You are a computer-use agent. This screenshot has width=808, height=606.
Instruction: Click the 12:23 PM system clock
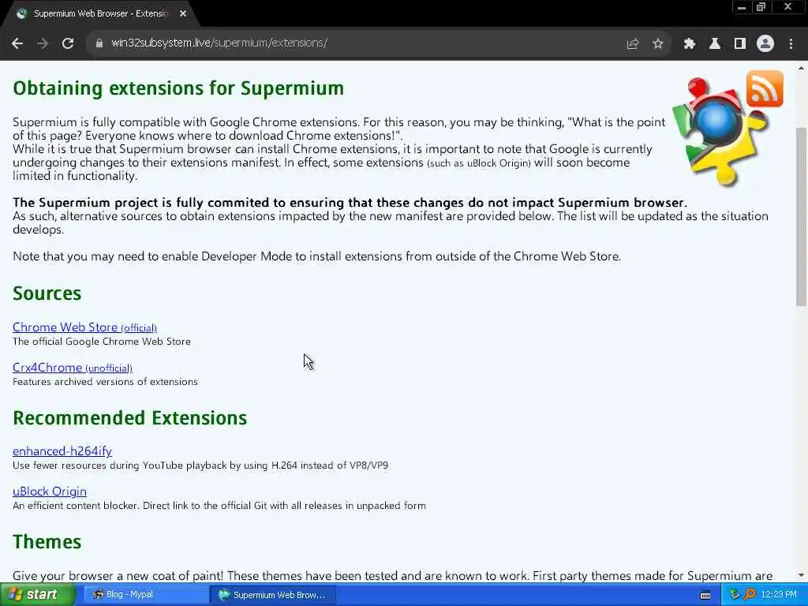click(779, 595)
